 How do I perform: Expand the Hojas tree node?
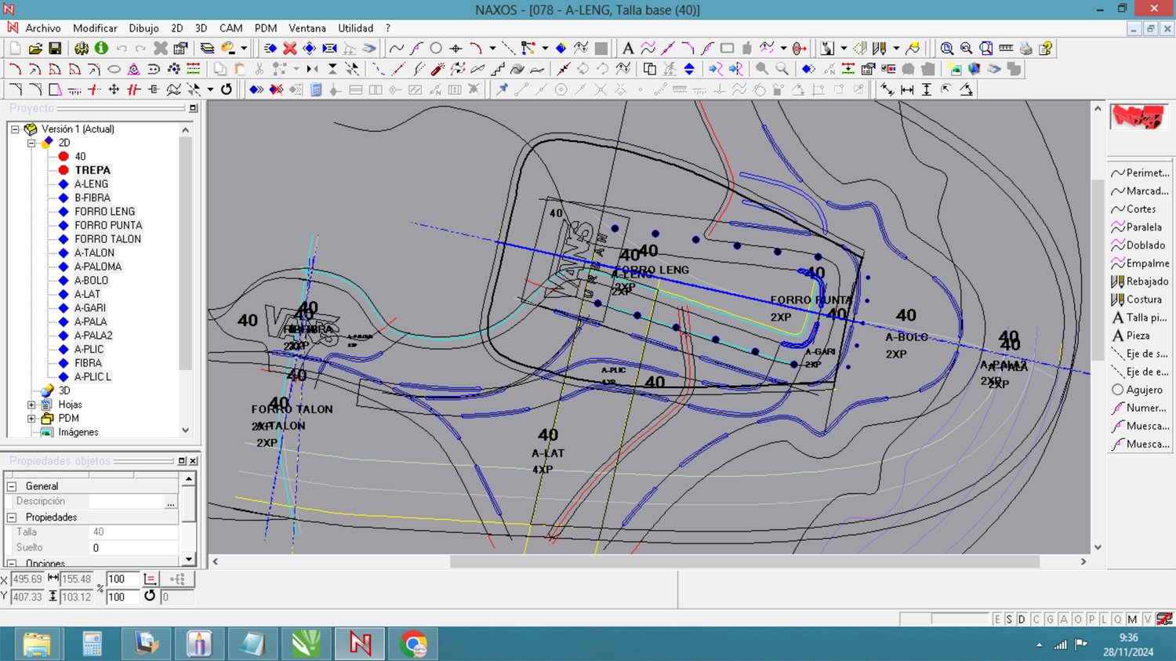(31, 405)
